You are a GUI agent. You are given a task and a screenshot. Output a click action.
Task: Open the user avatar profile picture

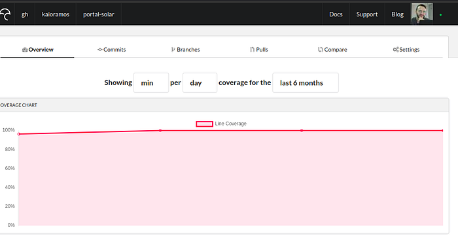422,14
